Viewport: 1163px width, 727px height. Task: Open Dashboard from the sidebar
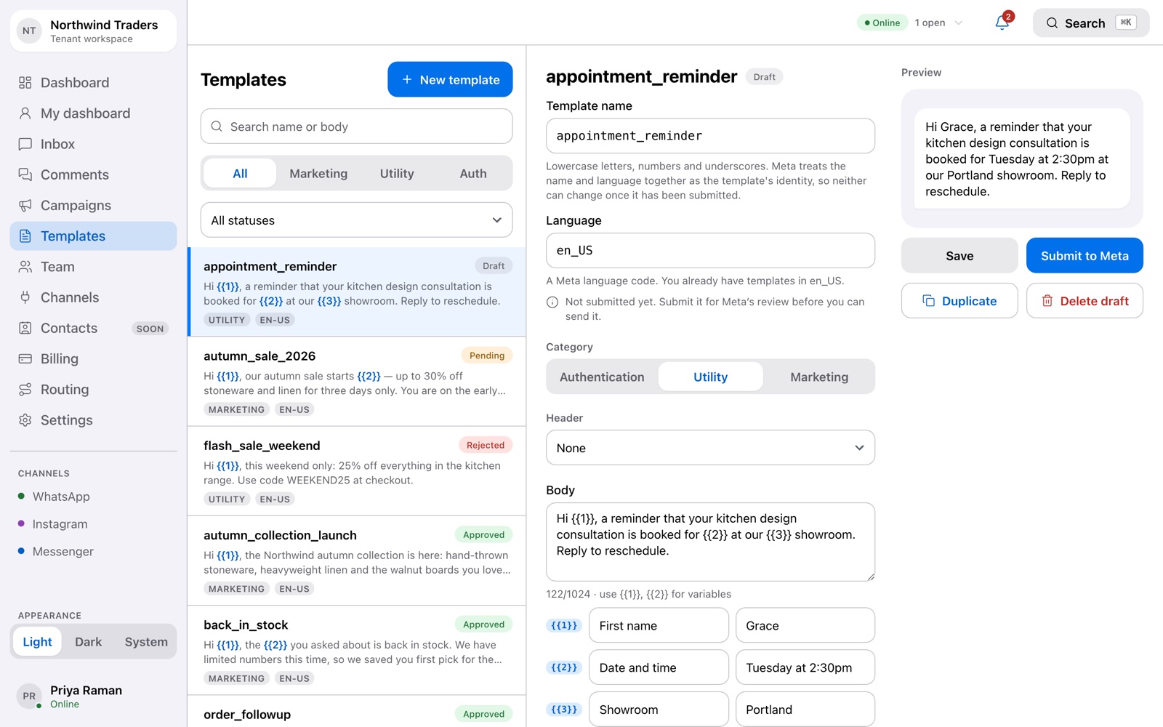[93, 83]
